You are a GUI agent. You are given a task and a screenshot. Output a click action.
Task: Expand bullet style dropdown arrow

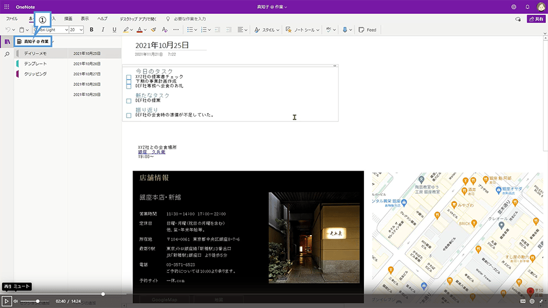pos(196,30)
